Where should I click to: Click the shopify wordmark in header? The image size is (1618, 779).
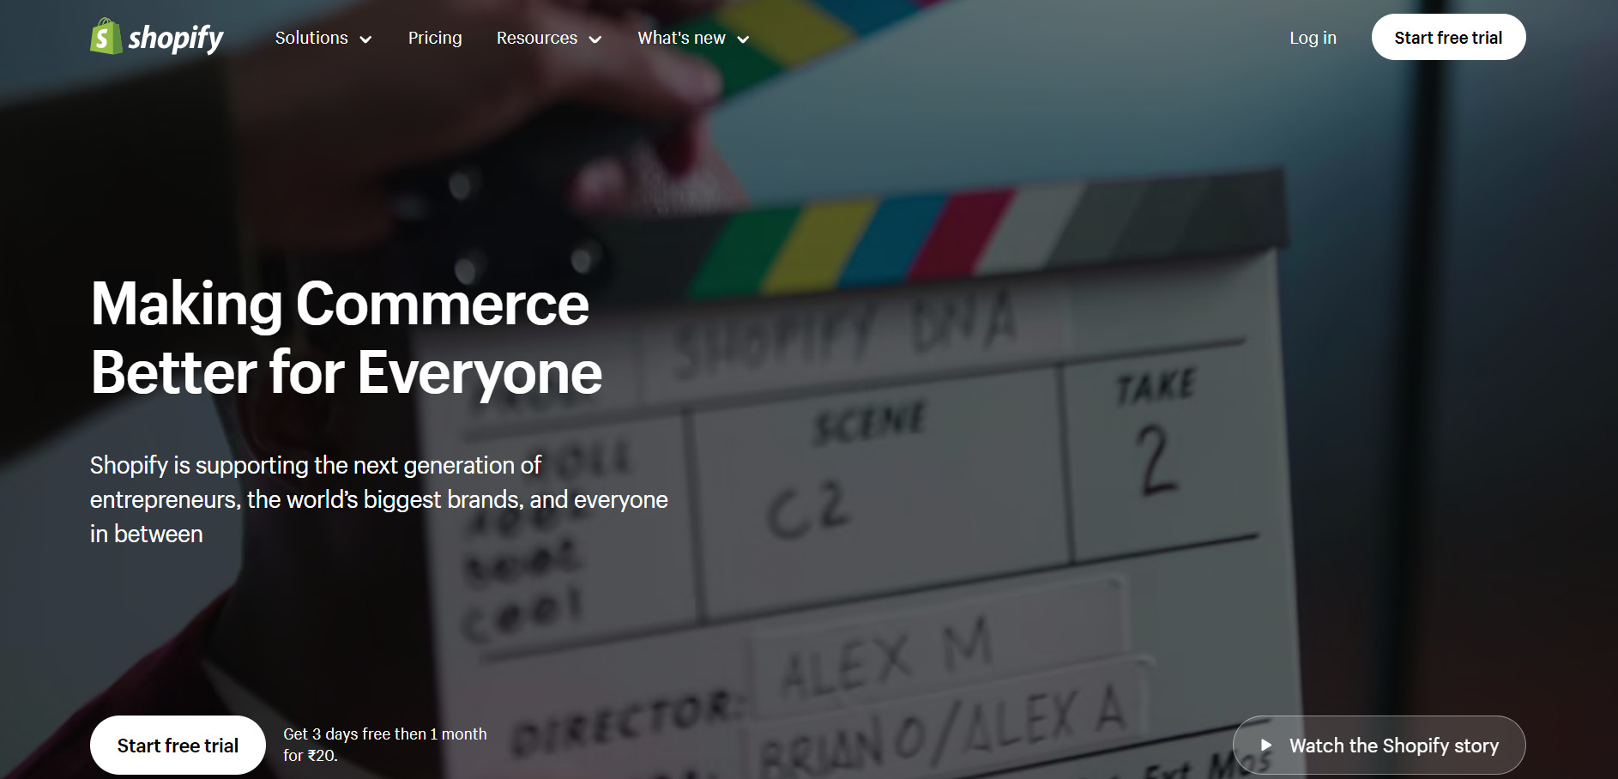click(176, 39)
